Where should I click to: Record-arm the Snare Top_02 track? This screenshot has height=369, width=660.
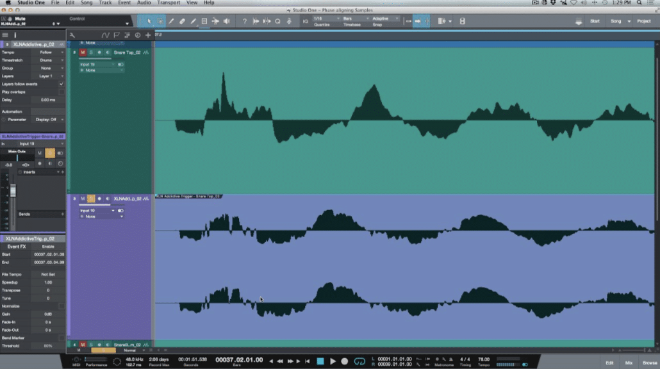click(99, 53)
